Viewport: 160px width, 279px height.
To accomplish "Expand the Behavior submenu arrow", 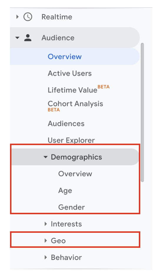I will click(46, 257).
